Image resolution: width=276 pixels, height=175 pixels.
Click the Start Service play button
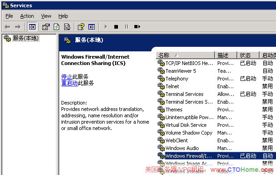point(106,27)
